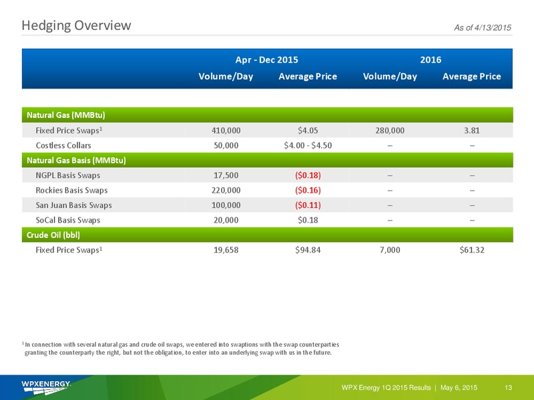This screenshot has width=534, height=400.
Task: Click the slide page number 13
Action: pyautogui.click(x=508, y=388)
